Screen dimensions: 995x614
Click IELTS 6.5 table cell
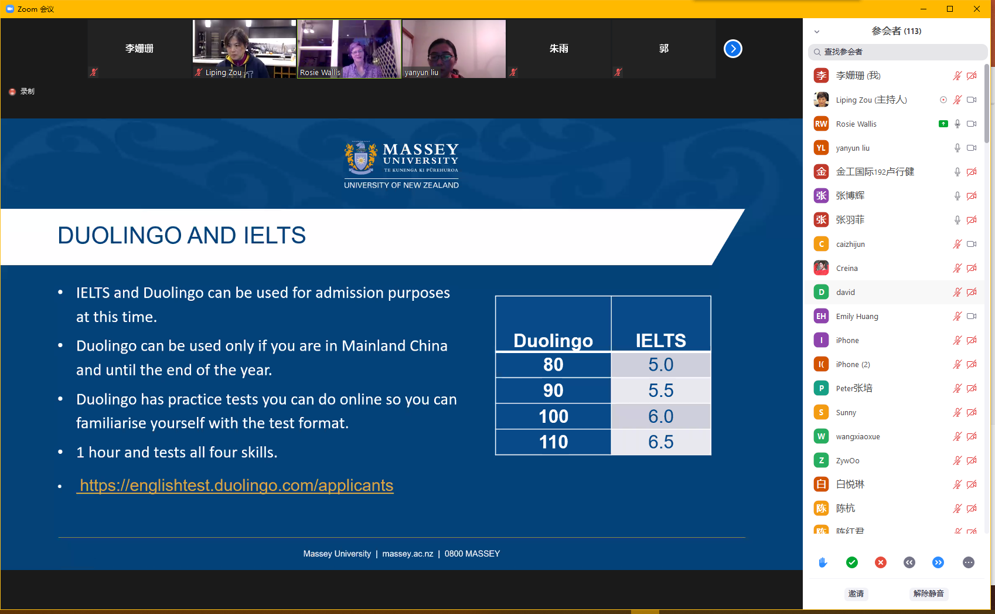[661, 442]
